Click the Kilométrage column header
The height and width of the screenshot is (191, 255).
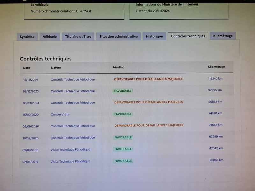(x=216, y=67)
